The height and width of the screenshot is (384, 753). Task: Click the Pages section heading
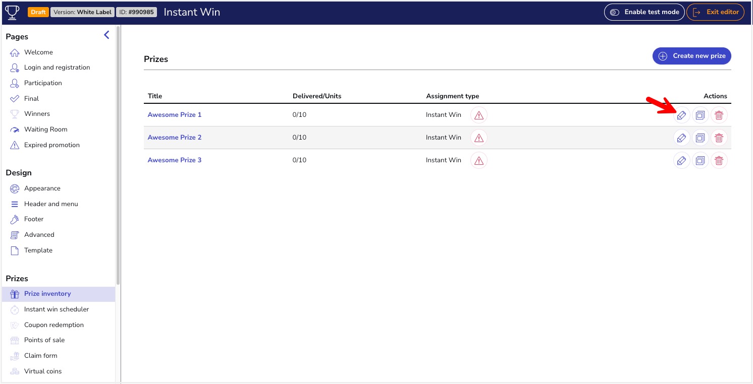click(17, 37)
